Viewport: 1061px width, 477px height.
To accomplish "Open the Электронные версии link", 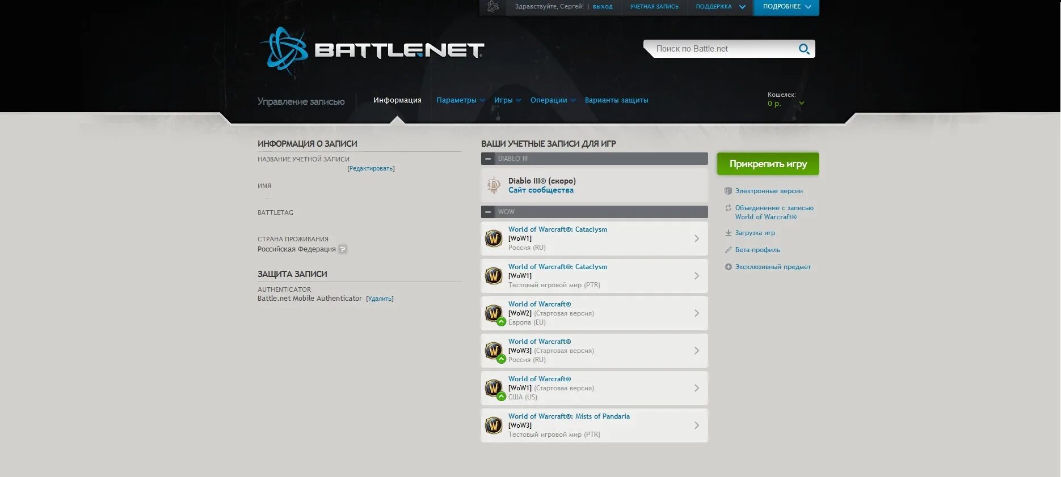I will click(769, 191).
